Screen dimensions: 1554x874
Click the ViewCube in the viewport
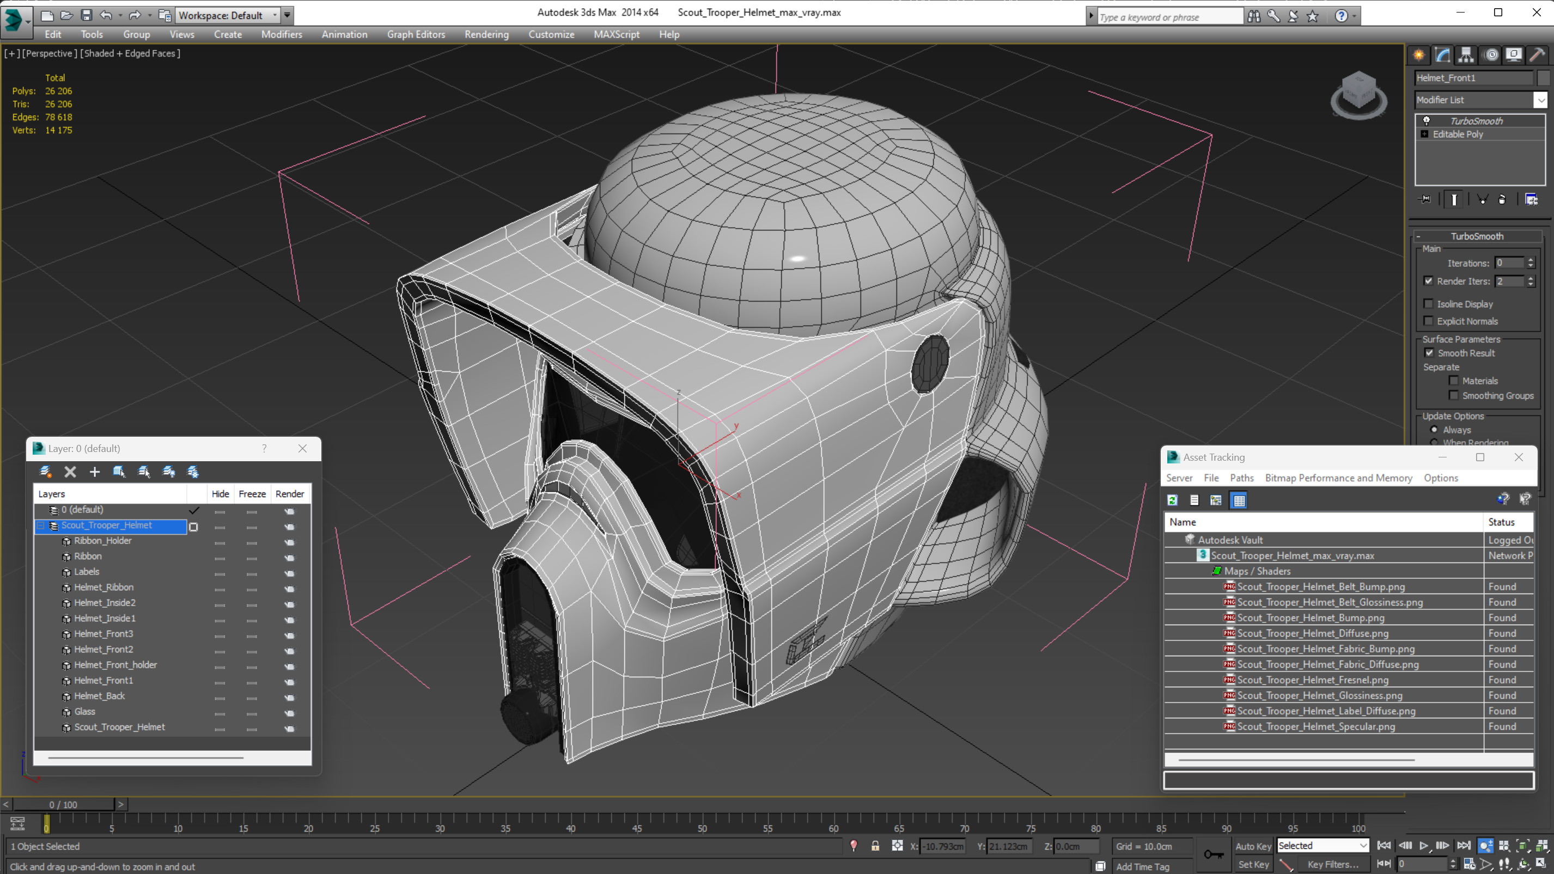tap(1358, 95)
